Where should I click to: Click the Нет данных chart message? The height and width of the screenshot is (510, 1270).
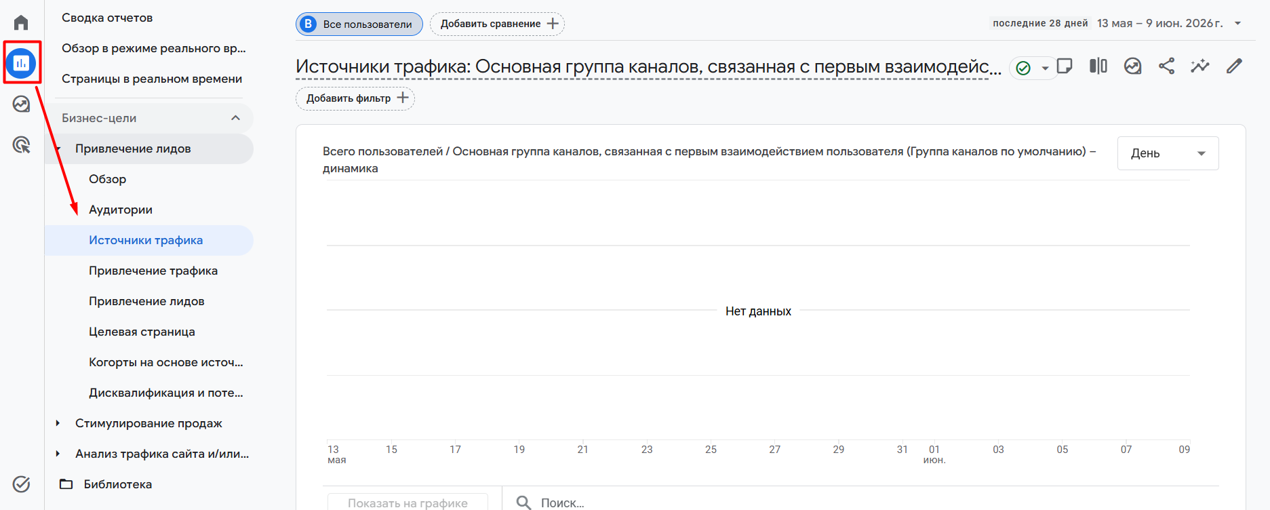pos(758,311)
